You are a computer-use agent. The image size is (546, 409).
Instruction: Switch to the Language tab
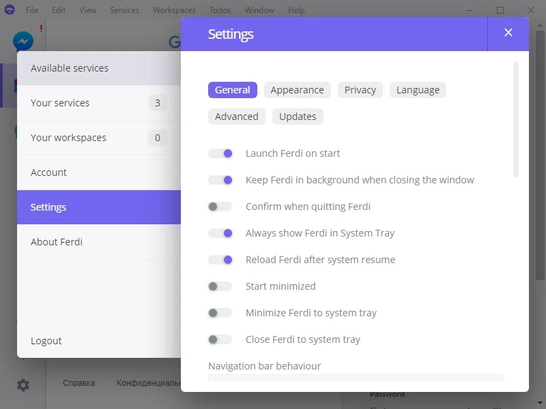pos(418,90)
